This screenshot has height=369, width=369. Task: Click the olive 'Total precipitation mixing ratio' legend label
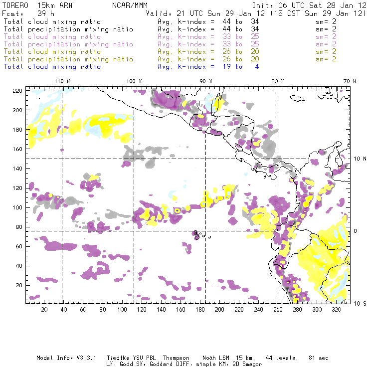click(x=68, y=59)
